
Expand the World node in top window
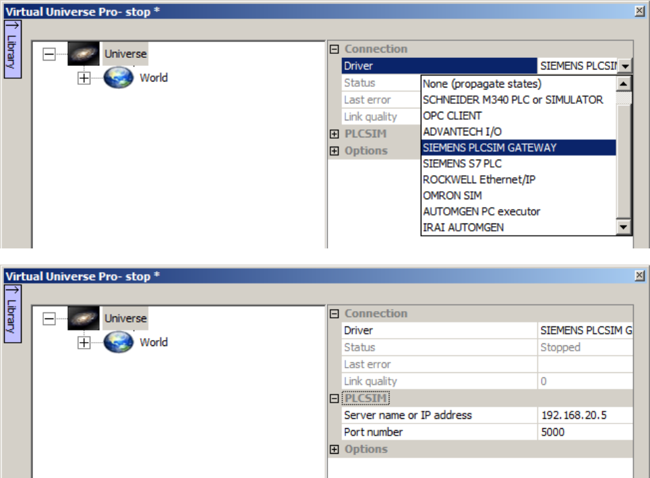[84, 78]
